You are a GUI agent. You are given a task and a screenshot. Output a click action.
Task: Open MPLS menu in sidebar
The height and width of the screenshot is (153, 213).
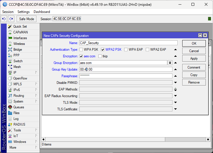23,84
